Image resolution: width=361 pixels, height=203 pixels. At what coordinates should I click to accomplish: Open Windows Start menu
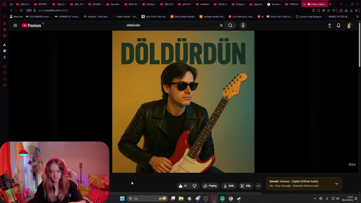(122, 198)
